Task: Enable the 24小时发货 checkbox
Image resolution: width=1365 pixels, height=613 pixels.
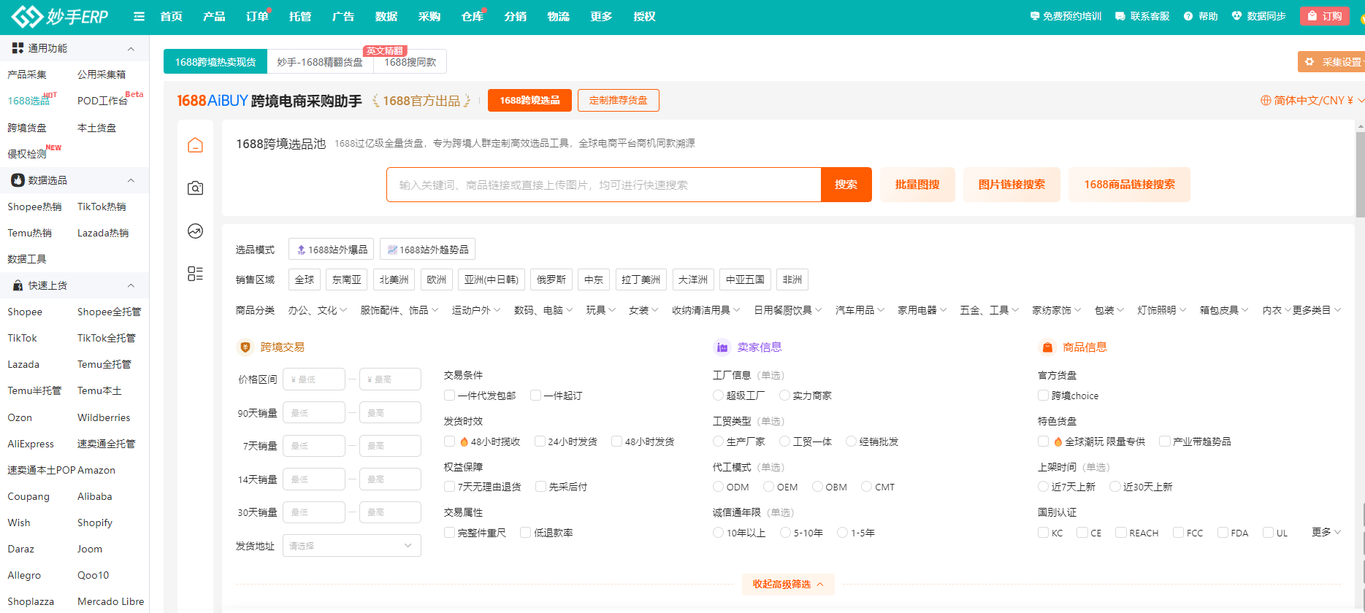Action: click(x=540, y=442)
